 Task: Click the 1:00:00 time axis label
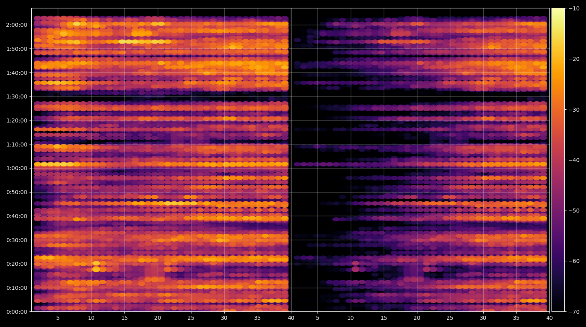click(17, 168)
